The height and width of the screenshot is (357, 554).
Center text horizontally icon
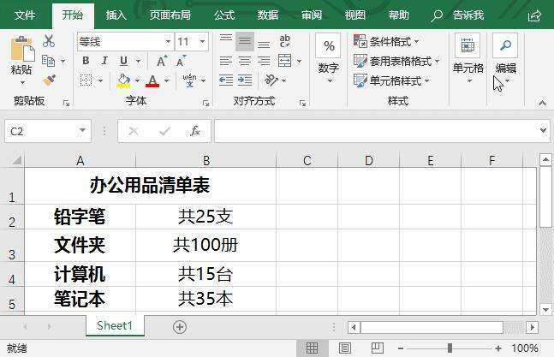tap(245, 61)
